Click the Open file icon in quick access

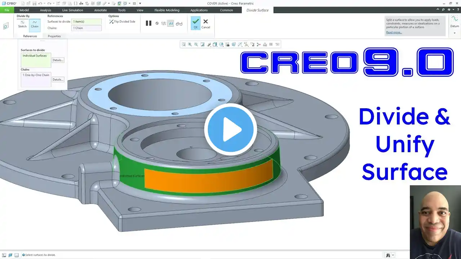coord(28,3)
